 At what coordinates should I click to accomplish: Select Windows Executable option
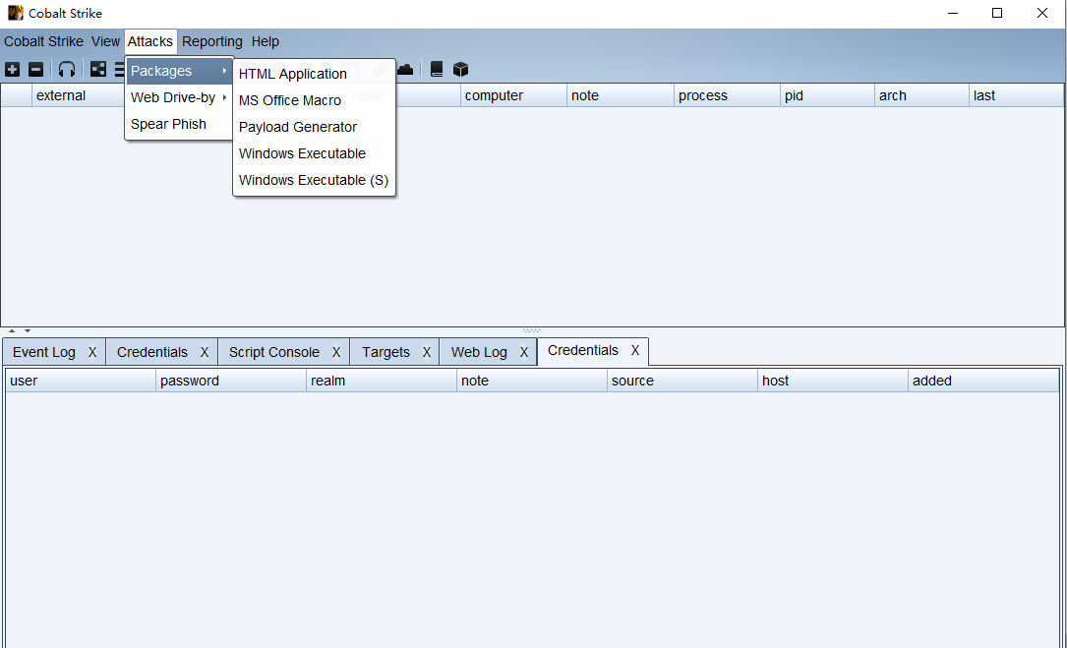(x=314, y=153)
